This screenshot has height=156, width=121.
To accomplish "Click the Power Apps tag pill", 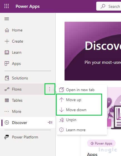I will tap(101, 143).
